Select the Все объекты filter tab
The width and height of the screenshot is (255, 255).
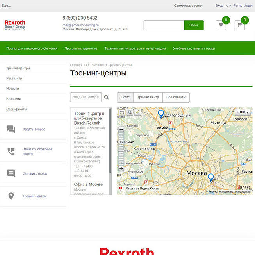176,97
